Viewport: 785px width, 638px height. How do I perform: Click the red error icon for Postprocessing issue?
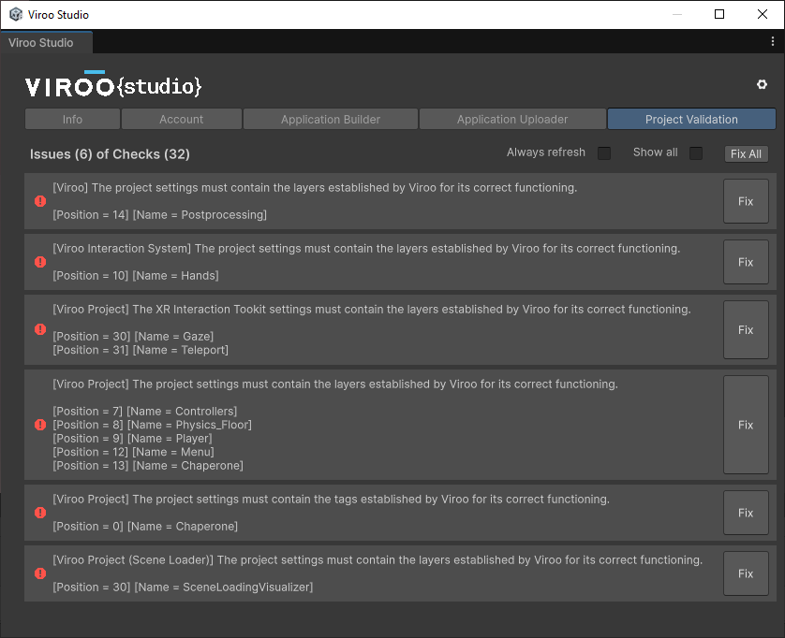coord(40,201)
